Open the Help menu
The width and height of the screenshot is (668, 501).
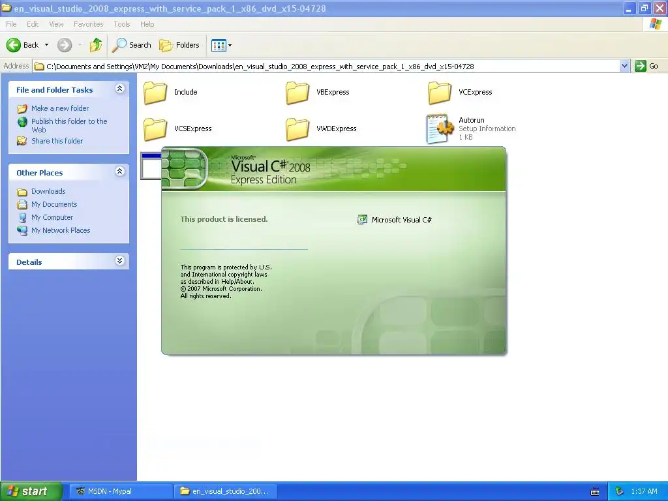(x=147, y=24)
